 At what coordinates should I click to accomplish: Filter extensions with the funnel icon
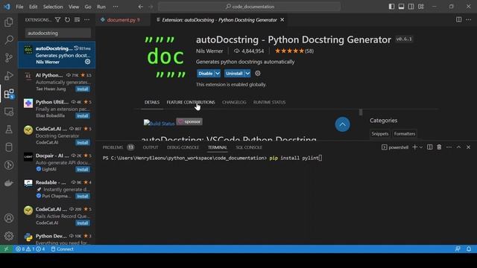[x=57, y=20]
